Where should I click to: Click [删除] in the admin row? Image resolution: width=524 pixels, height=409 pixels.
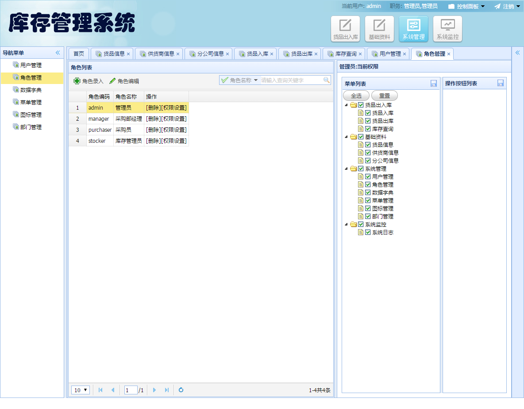[153, 107]
